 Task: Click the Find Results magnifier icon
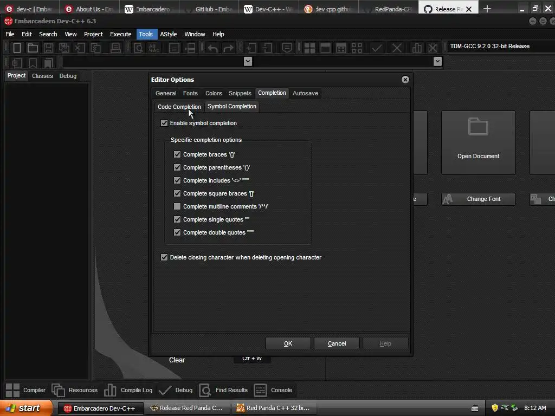coord(205,390)
